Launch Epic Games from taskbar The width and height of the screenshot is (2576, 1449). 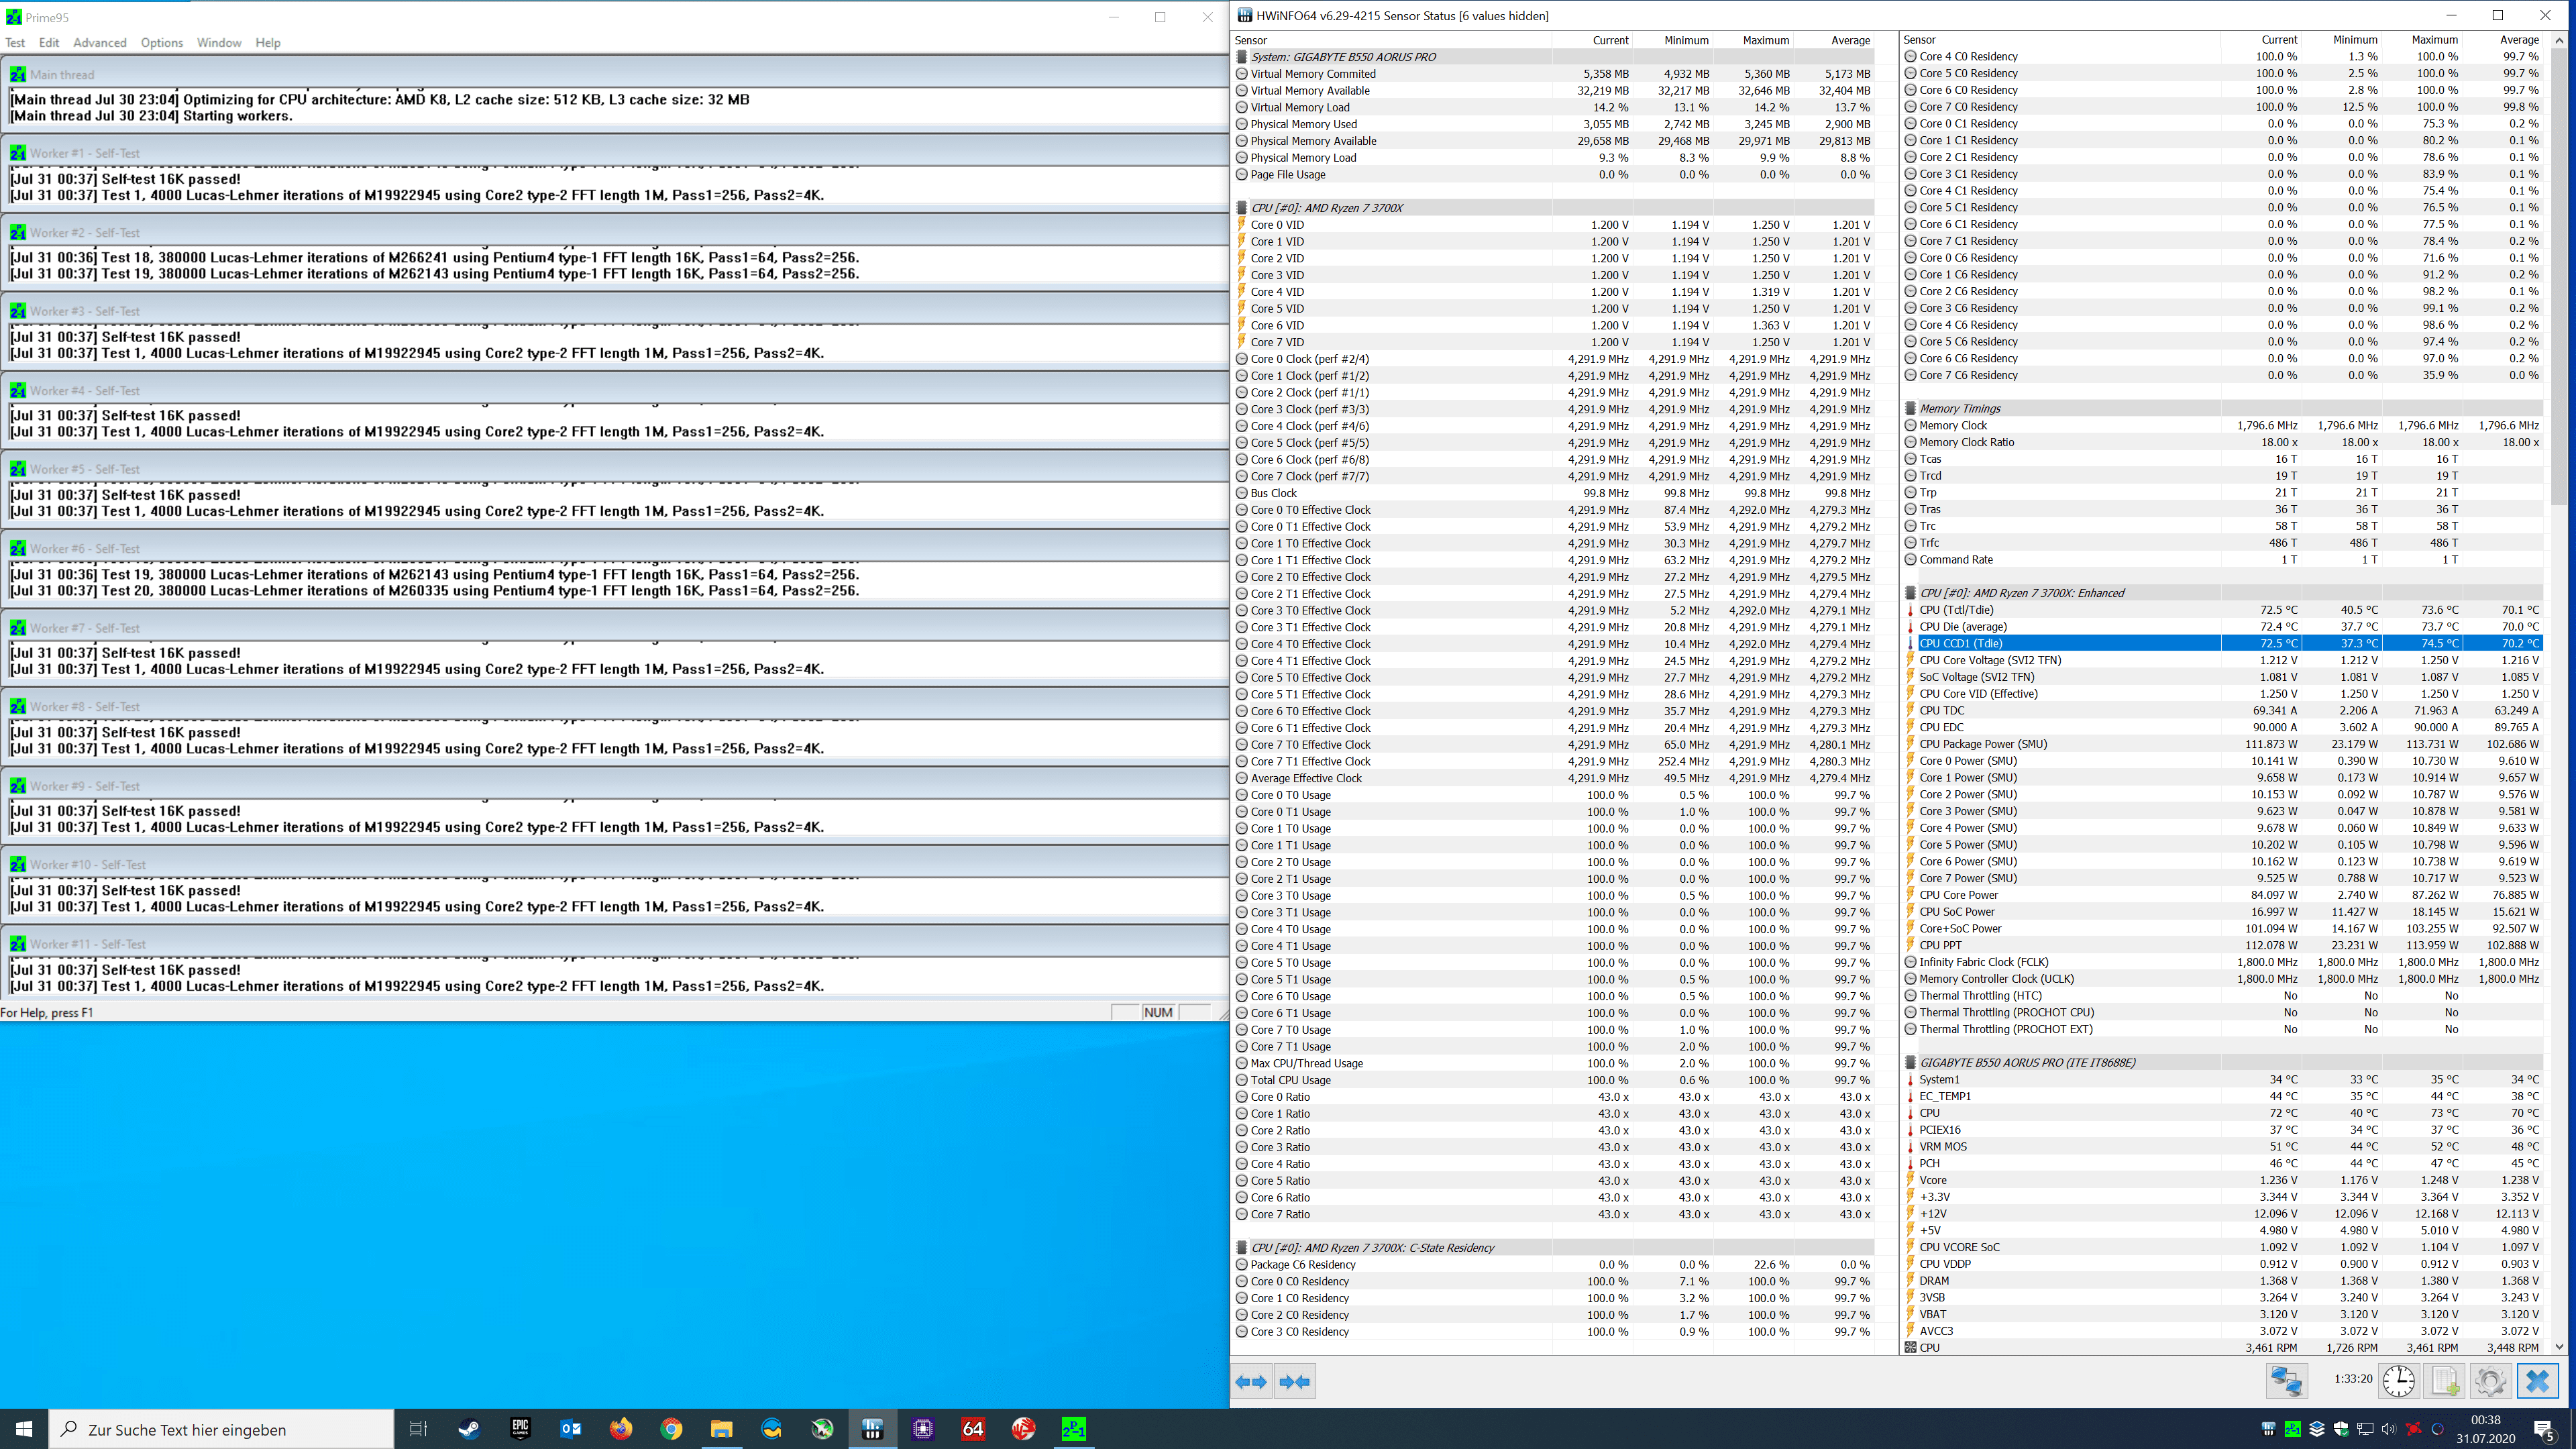(520, 1429)
